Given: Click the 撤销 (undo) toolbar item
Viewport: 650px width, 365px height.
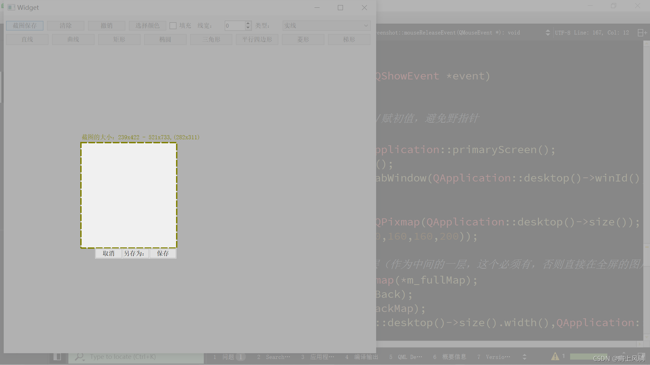Looking at the screenshot, I should [x=106, y=25].
